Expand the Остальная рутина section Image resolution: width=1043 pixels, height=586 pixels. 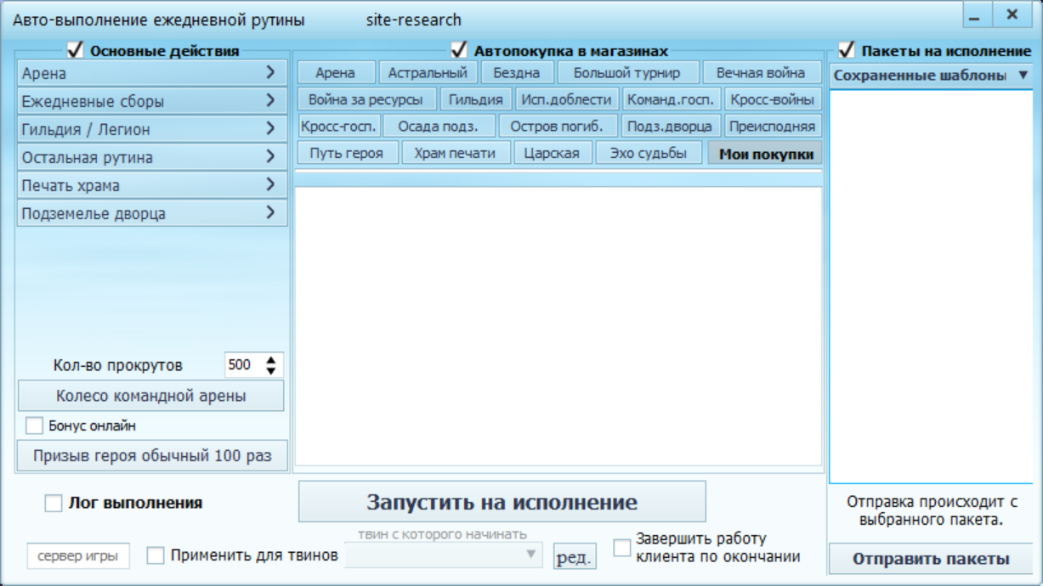click(x=152, y=157)
